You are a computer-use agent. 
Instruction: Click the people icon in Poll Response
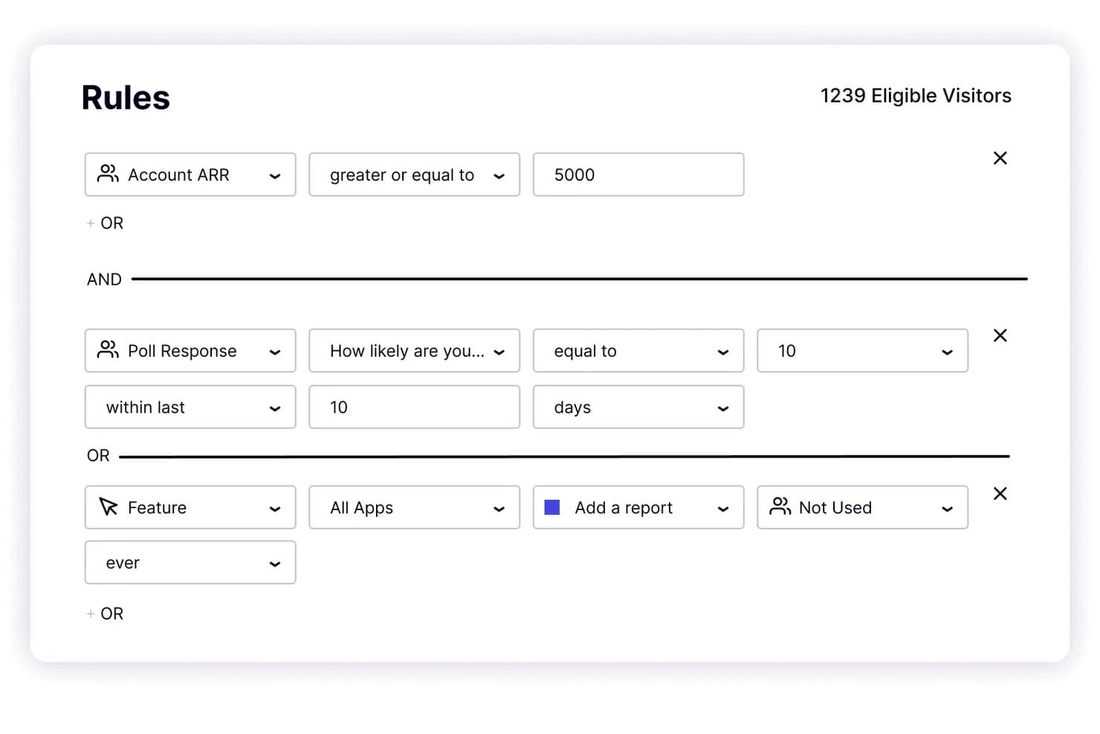click(109, 350)
